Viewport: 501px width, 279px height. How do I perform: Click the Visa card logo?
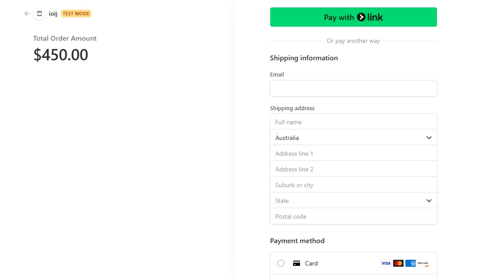click(386, 263)
